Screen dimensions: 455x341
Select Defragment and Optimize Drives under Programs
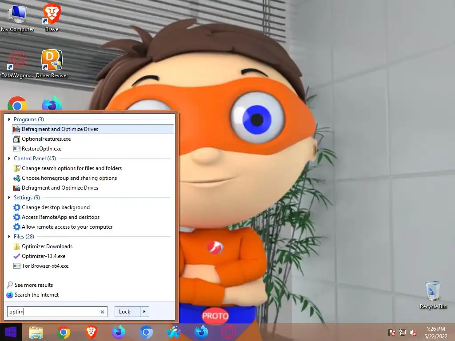pyautogui.click(x=93, y=129)
